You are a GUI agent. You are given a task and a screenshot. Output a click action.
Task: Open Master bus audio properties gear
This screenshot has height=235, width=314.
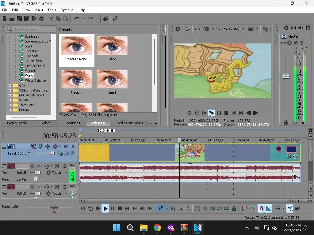point(286,28)
